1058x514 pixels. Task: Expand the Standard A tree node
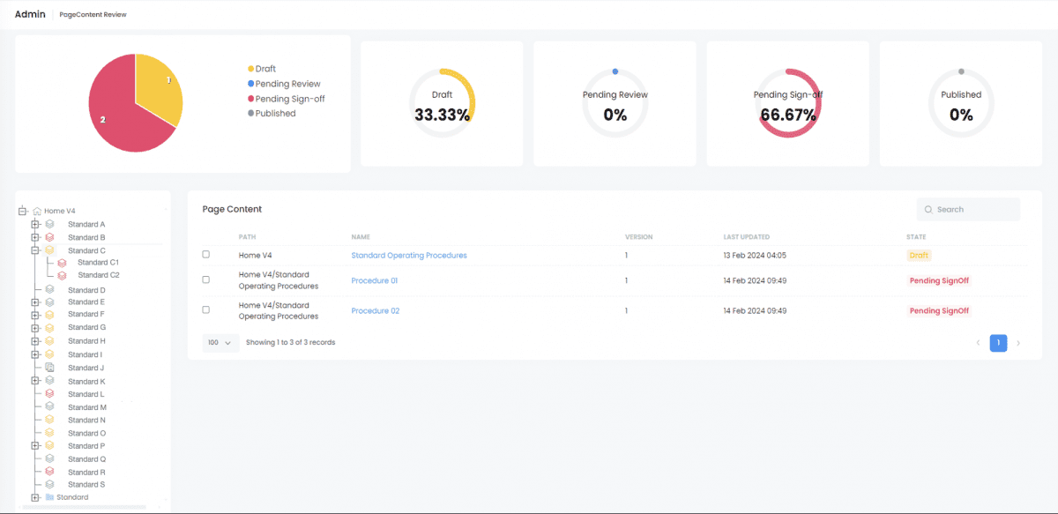coord(35,225)
